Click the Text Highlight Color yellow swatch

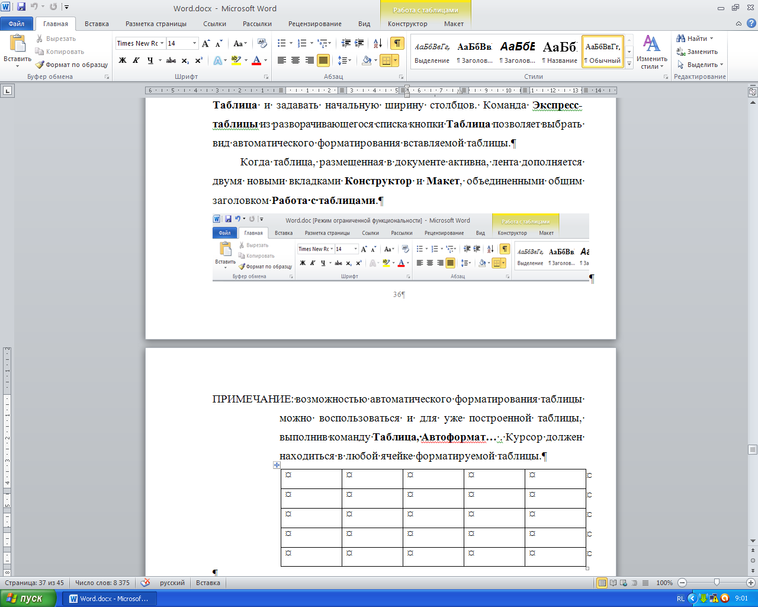pyautogui.click(x=236, y=60)
